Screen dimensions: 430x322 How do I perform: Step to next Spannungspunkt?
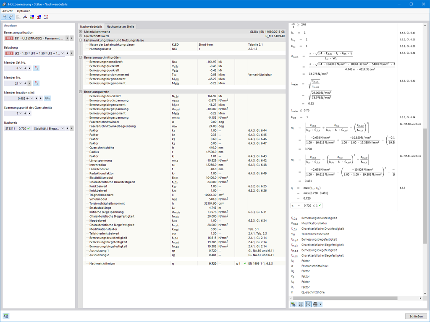pos(30,113)
